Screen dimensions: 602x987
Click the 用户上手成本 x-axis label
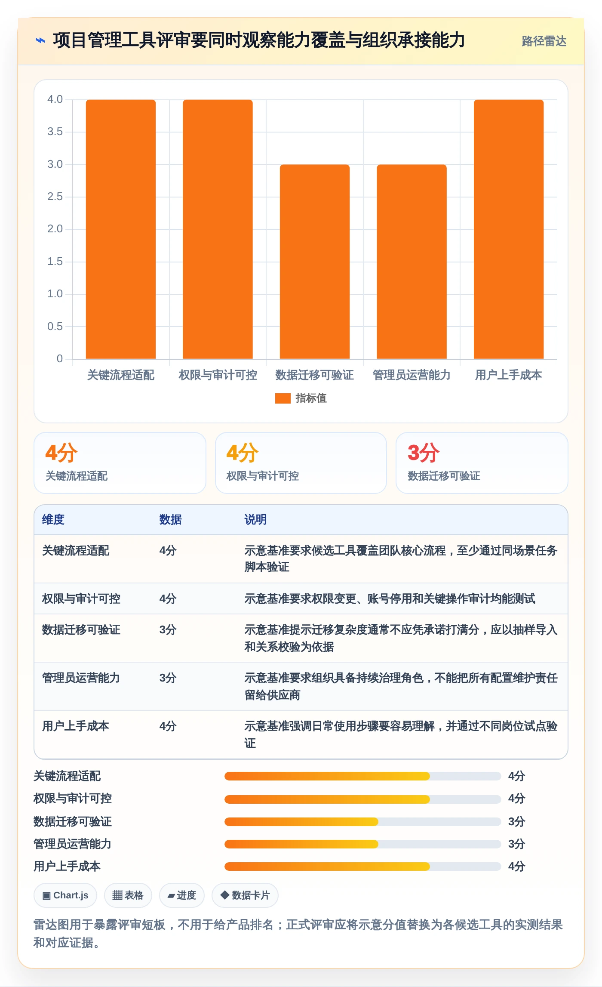click(509, 375)
